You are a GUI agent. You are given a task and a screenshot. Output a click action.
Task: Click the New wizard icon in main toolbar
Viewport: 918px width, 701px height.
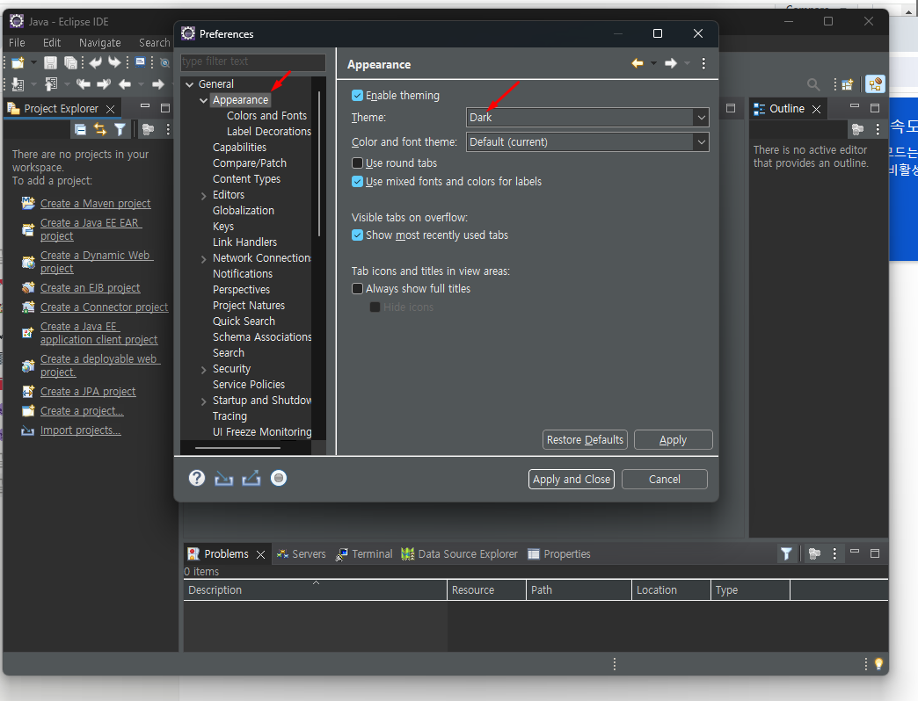coord(18,62)
